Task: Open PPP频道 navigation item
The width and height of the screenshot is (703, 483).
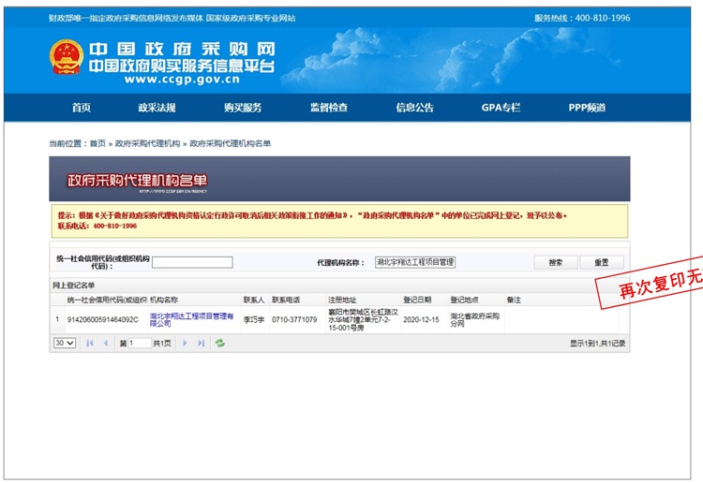Action: click(587, 108)
